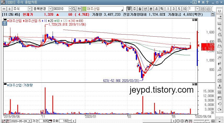Click the U button atop right sidebar

click(220, 11)
